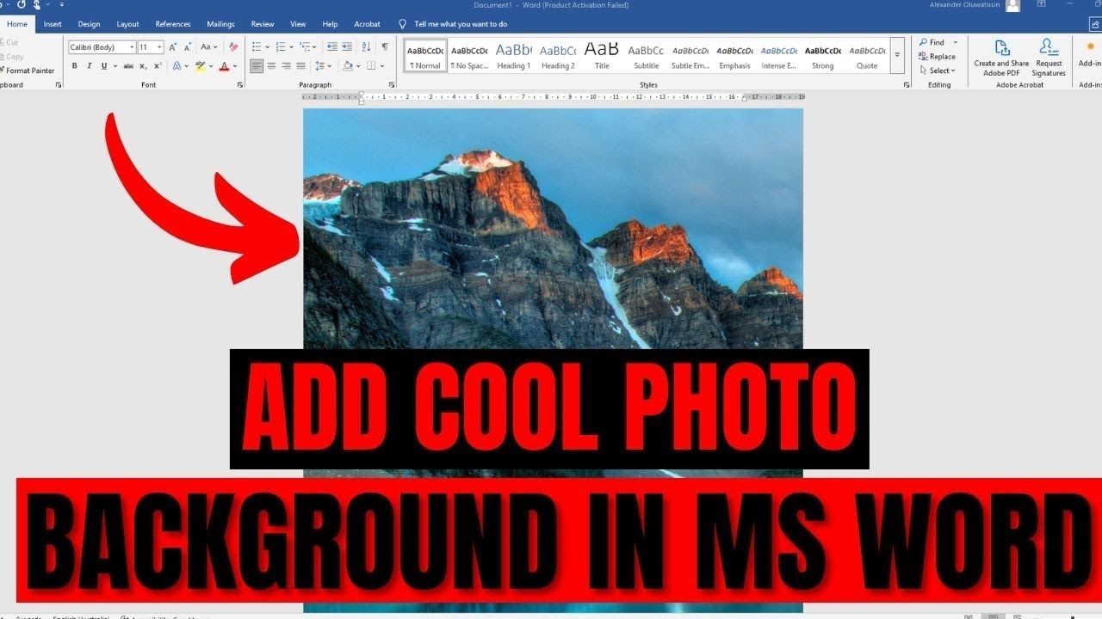Apply the Strong style
Image resolution: width=1102 pixels, height=619 pixels.
coord(823,55)
